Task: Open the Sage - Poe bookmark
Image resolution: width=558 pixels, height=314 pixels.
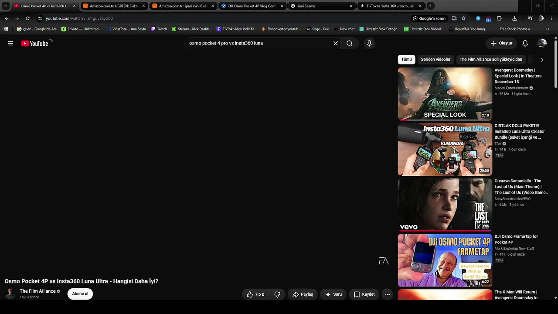Action: pos(317,29)
